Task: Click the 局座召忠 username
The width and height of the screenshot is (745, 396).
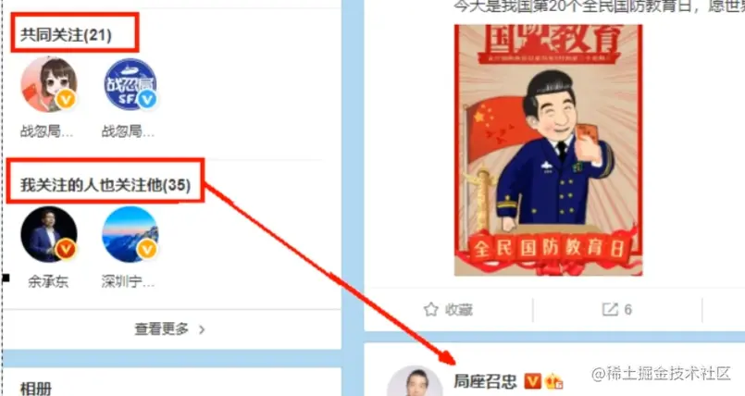Action: point(485,381)
